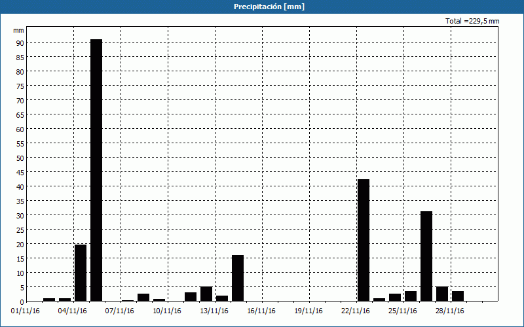Click the 19/11/16 date label
524x327 pixels.
(x=309, y=311)
